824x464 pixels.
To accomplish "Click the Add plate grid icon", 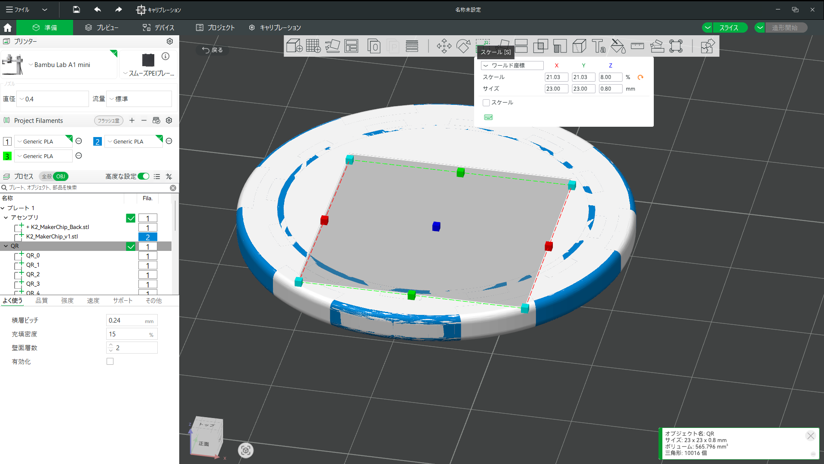I will (x=313, y=46).
